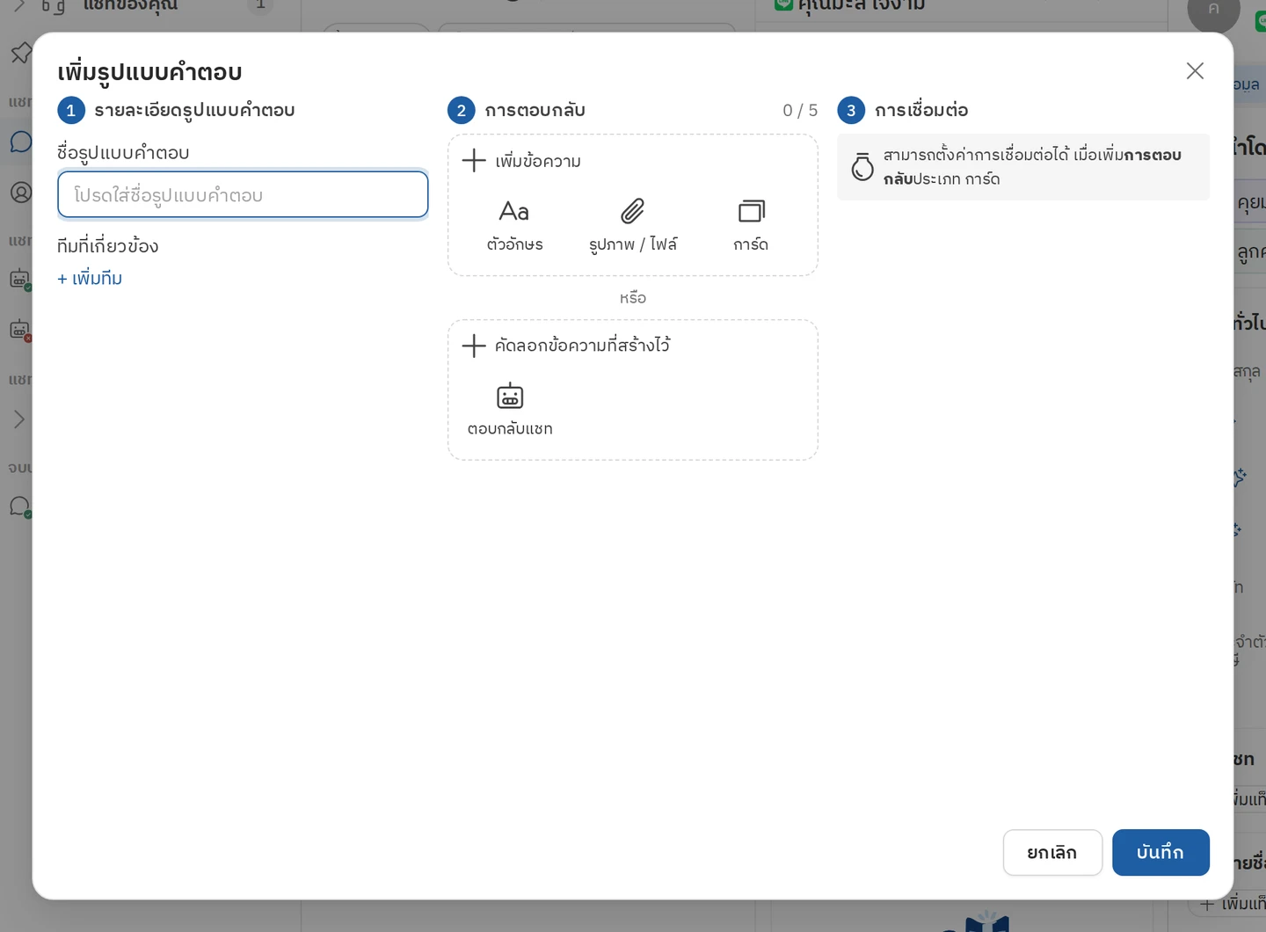
Task: Focus the ชื่อรูปแบบคำตอบ name input field
Action: (x=243, y=194)
